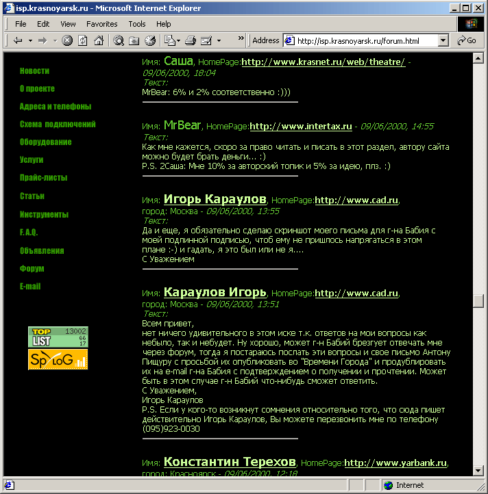Open the Адреса и телефоны link
This screenshot has height=494, width=488.
pyautogui.click(x=56, y=107)
